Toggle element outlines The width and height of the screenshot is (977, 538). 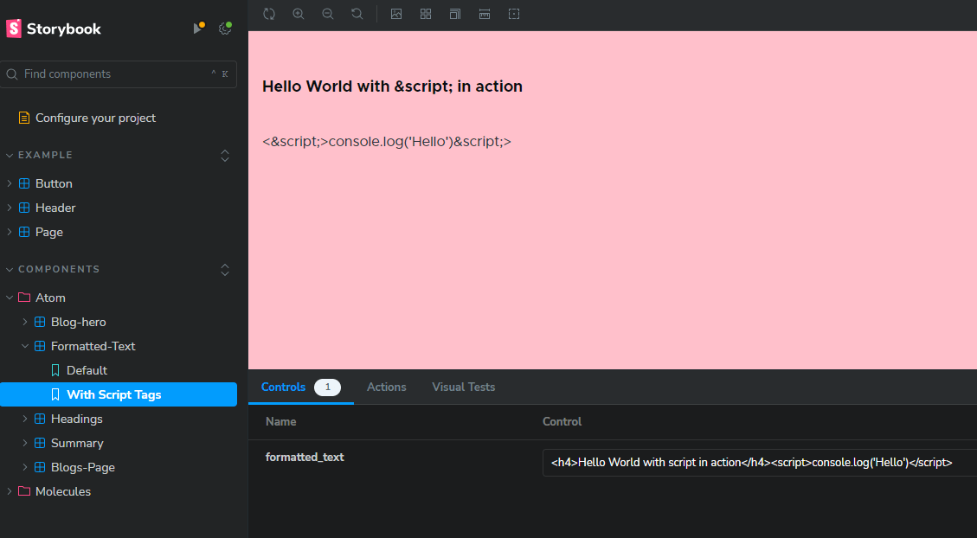513,14
